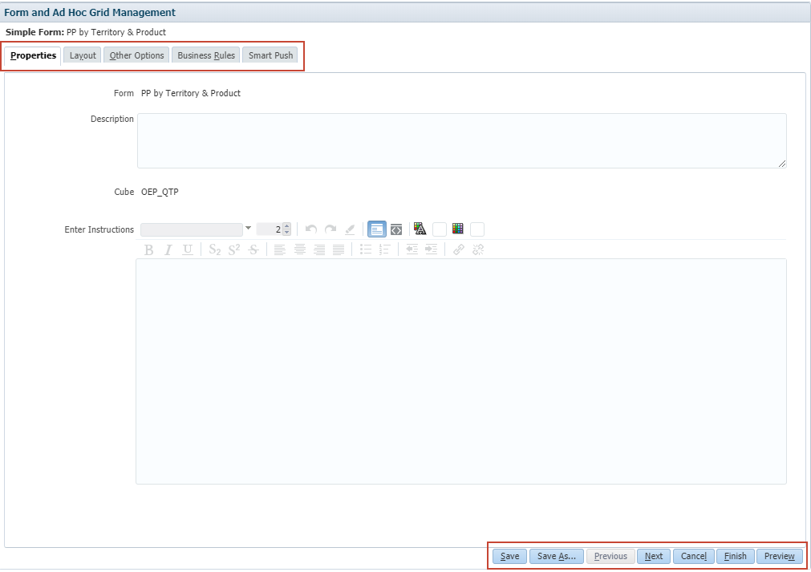Screen dimensions: 811x572
Task: Click the font family combo box
Action: (x=192, y=229)
